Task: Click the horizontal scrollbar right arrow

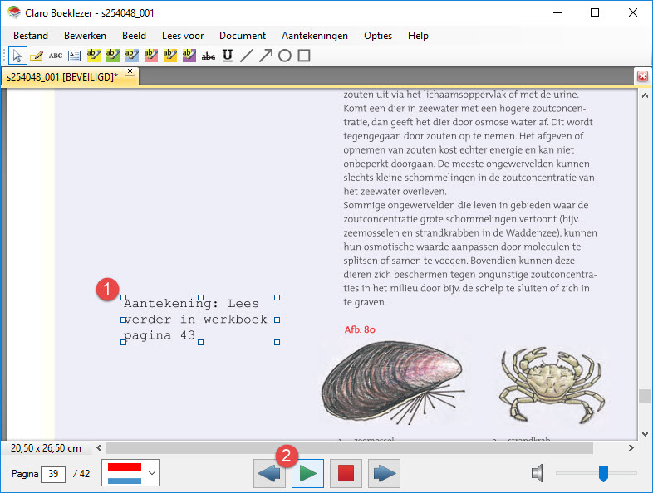Action: [631, 448]
